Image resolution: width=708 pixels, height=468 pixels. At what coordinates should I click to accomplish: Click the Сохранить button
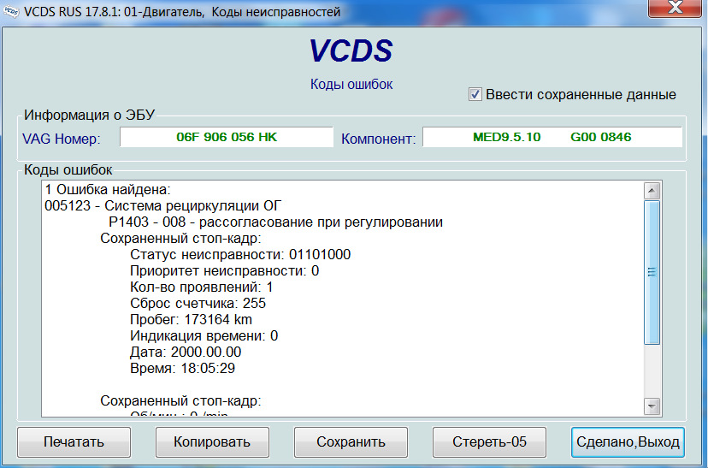351,441
